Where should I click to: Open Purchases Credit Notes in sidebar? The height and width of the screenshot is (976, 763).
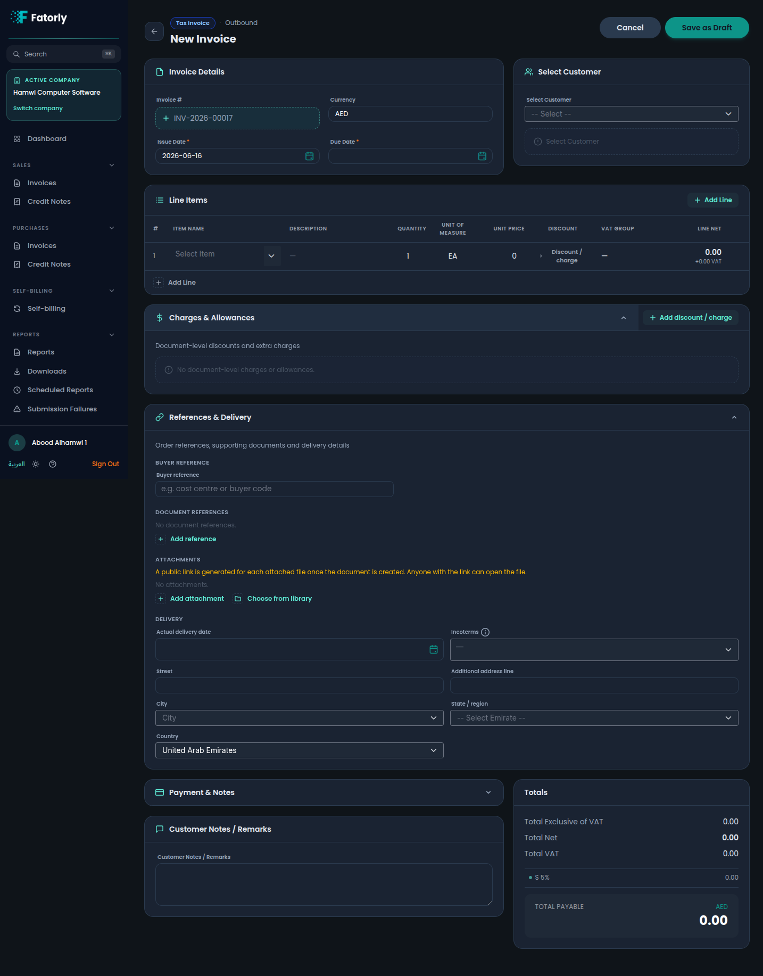click(x=63, y=264)
